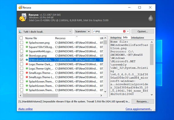Click file list scroll down arrow
This screenshot has height=120, width=174.
105,92
